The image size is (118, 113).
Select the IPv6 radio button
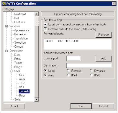coord(91,75)
